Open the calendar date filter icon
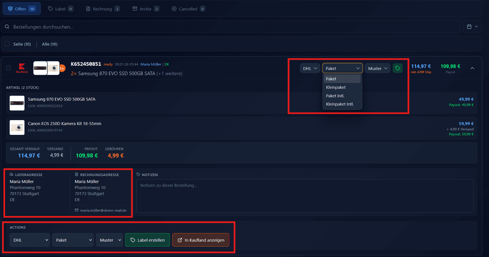 pos(469,27)
